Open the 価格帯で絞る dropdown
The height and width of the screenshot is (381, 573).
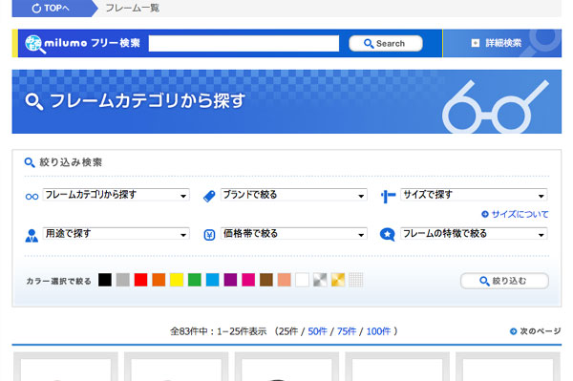294,233
